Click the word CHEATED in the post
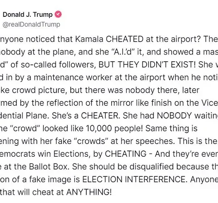This screenshot has width=218, height=203. point(124,39)
